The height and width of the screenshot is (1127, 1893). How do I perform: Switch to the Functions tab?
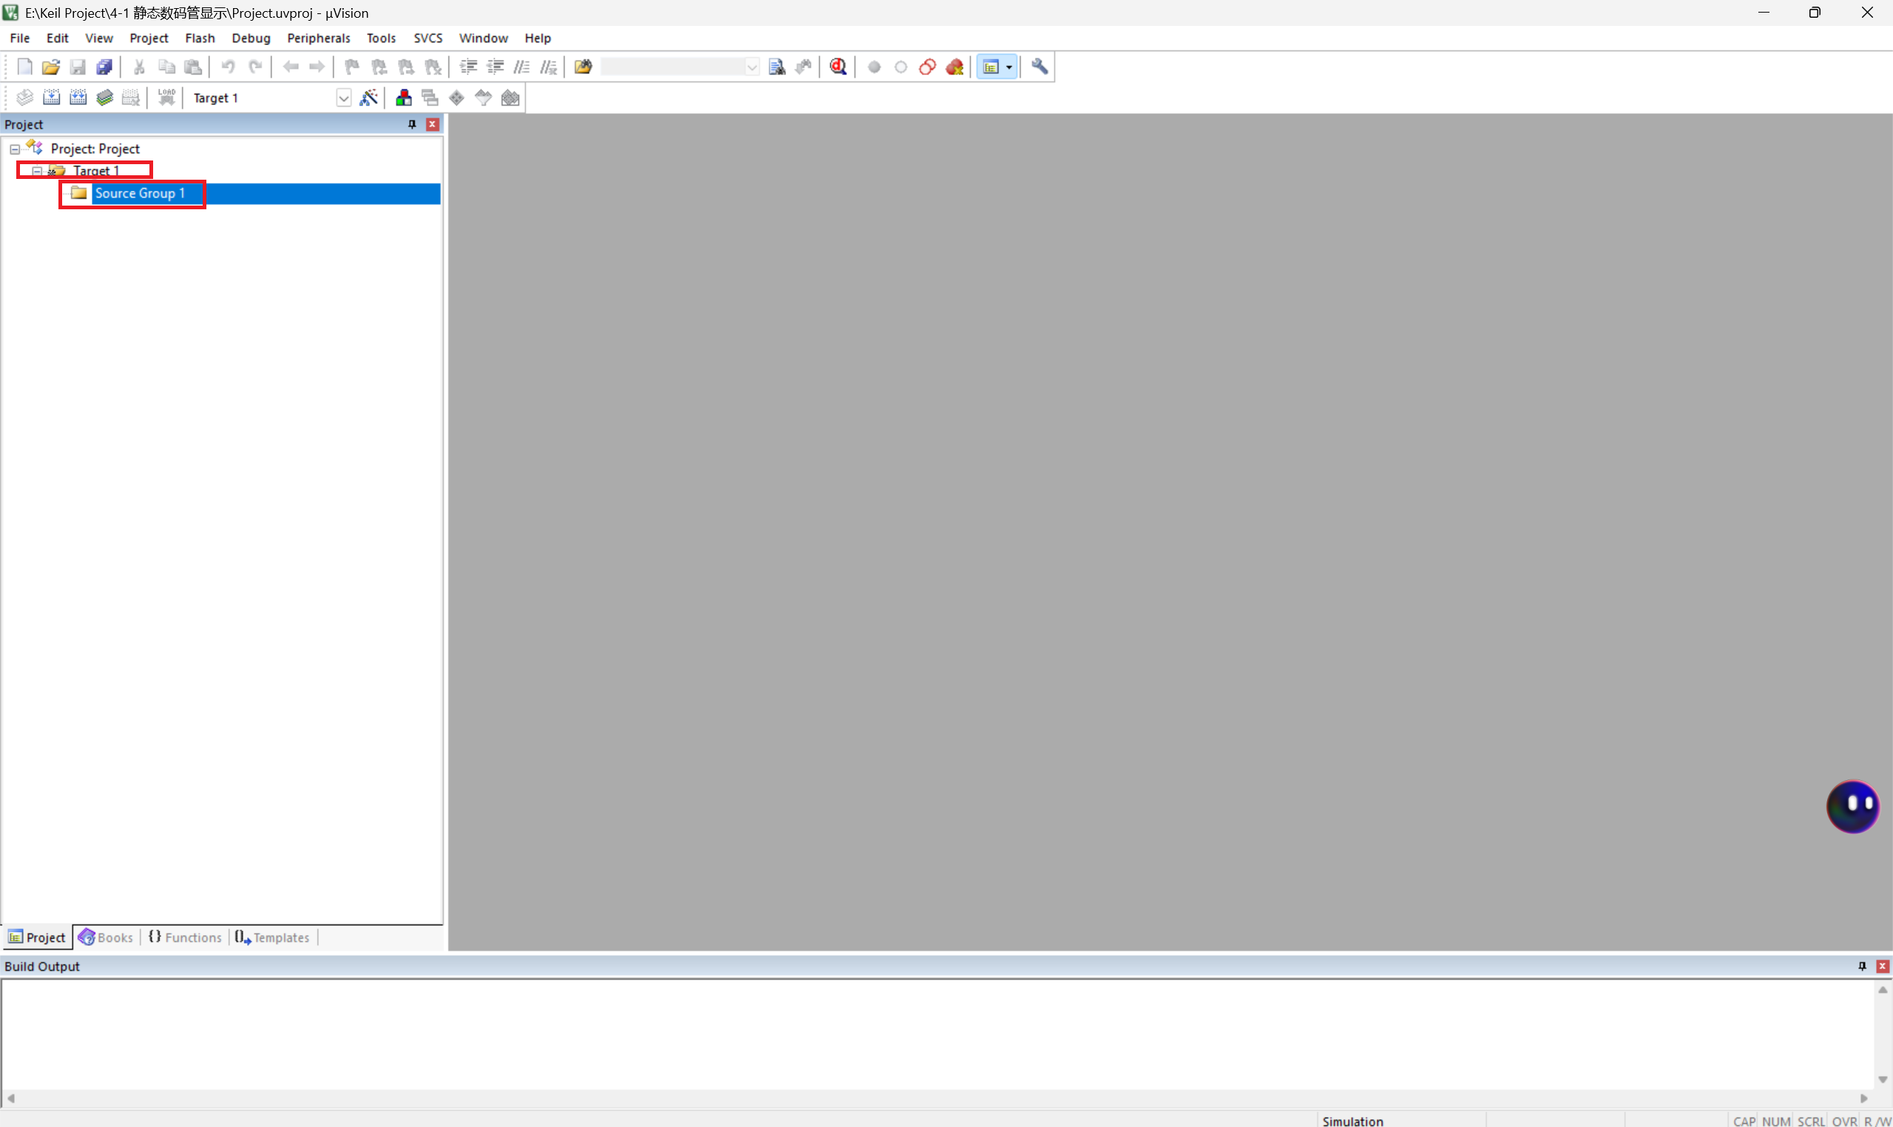186,937
